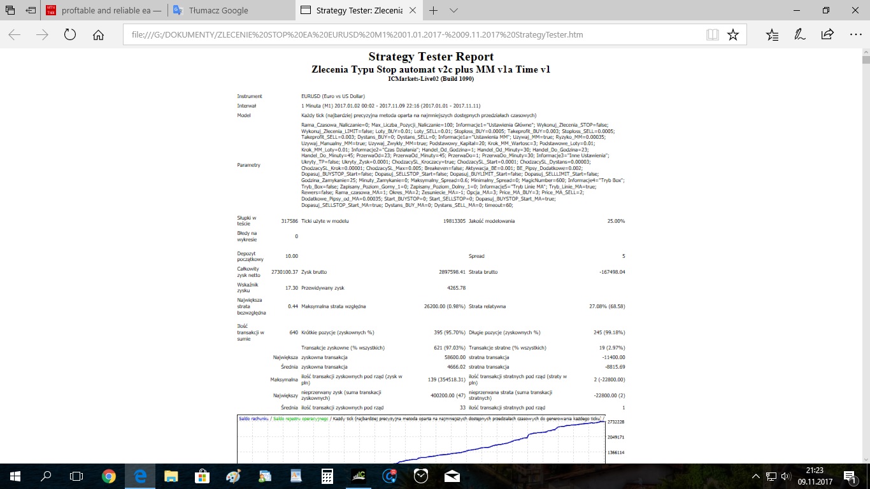The width and height of the screenshot is (870, 489).
Task: Launch Google Chrome from taskbar
Action: pos(108,476)
